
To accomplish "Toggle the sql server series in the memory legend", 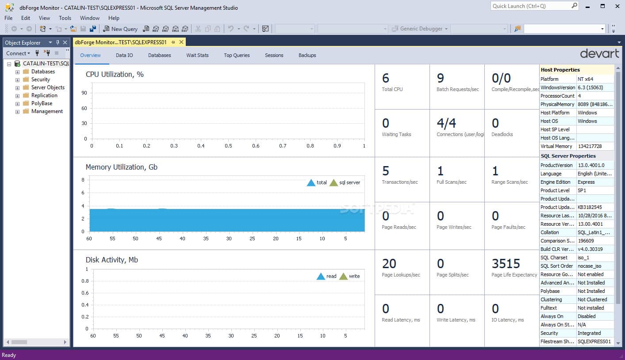I will 345,182.
